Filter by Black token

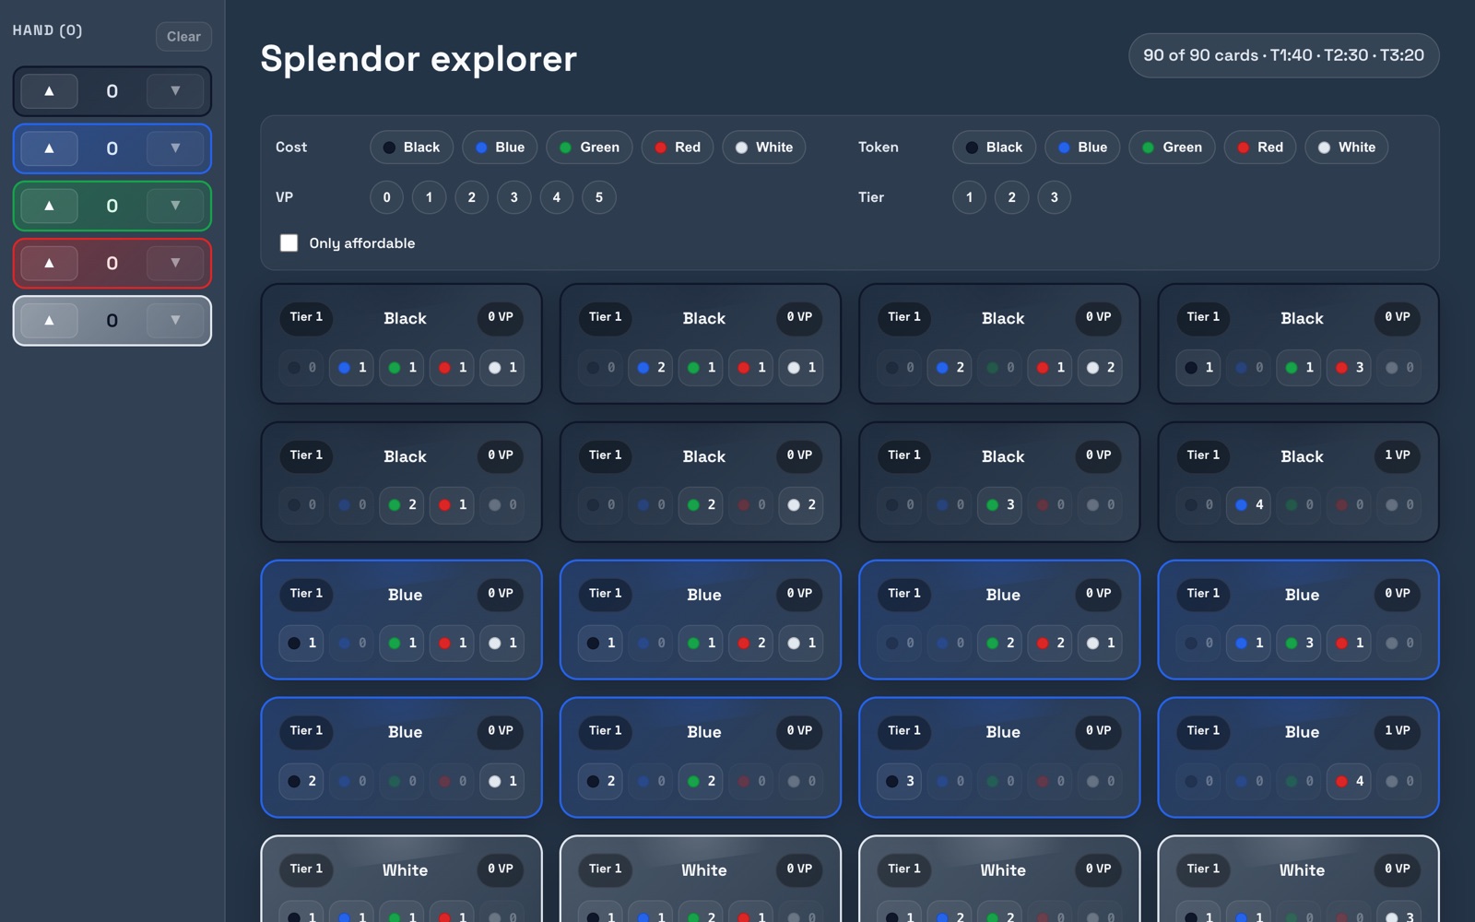[995, 148]
